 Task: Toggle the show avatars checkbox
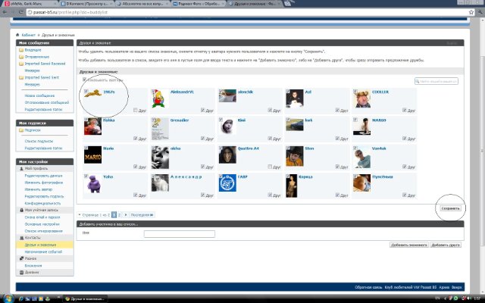(85, 79)
